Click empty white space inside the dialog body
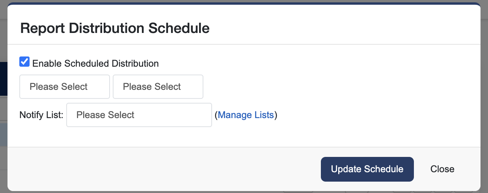Screen dimensions: 488x193 coord(355,90)
